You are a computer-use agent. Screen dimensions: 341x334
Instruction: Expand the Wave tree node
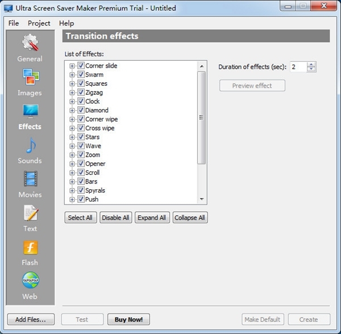(72, 146)
